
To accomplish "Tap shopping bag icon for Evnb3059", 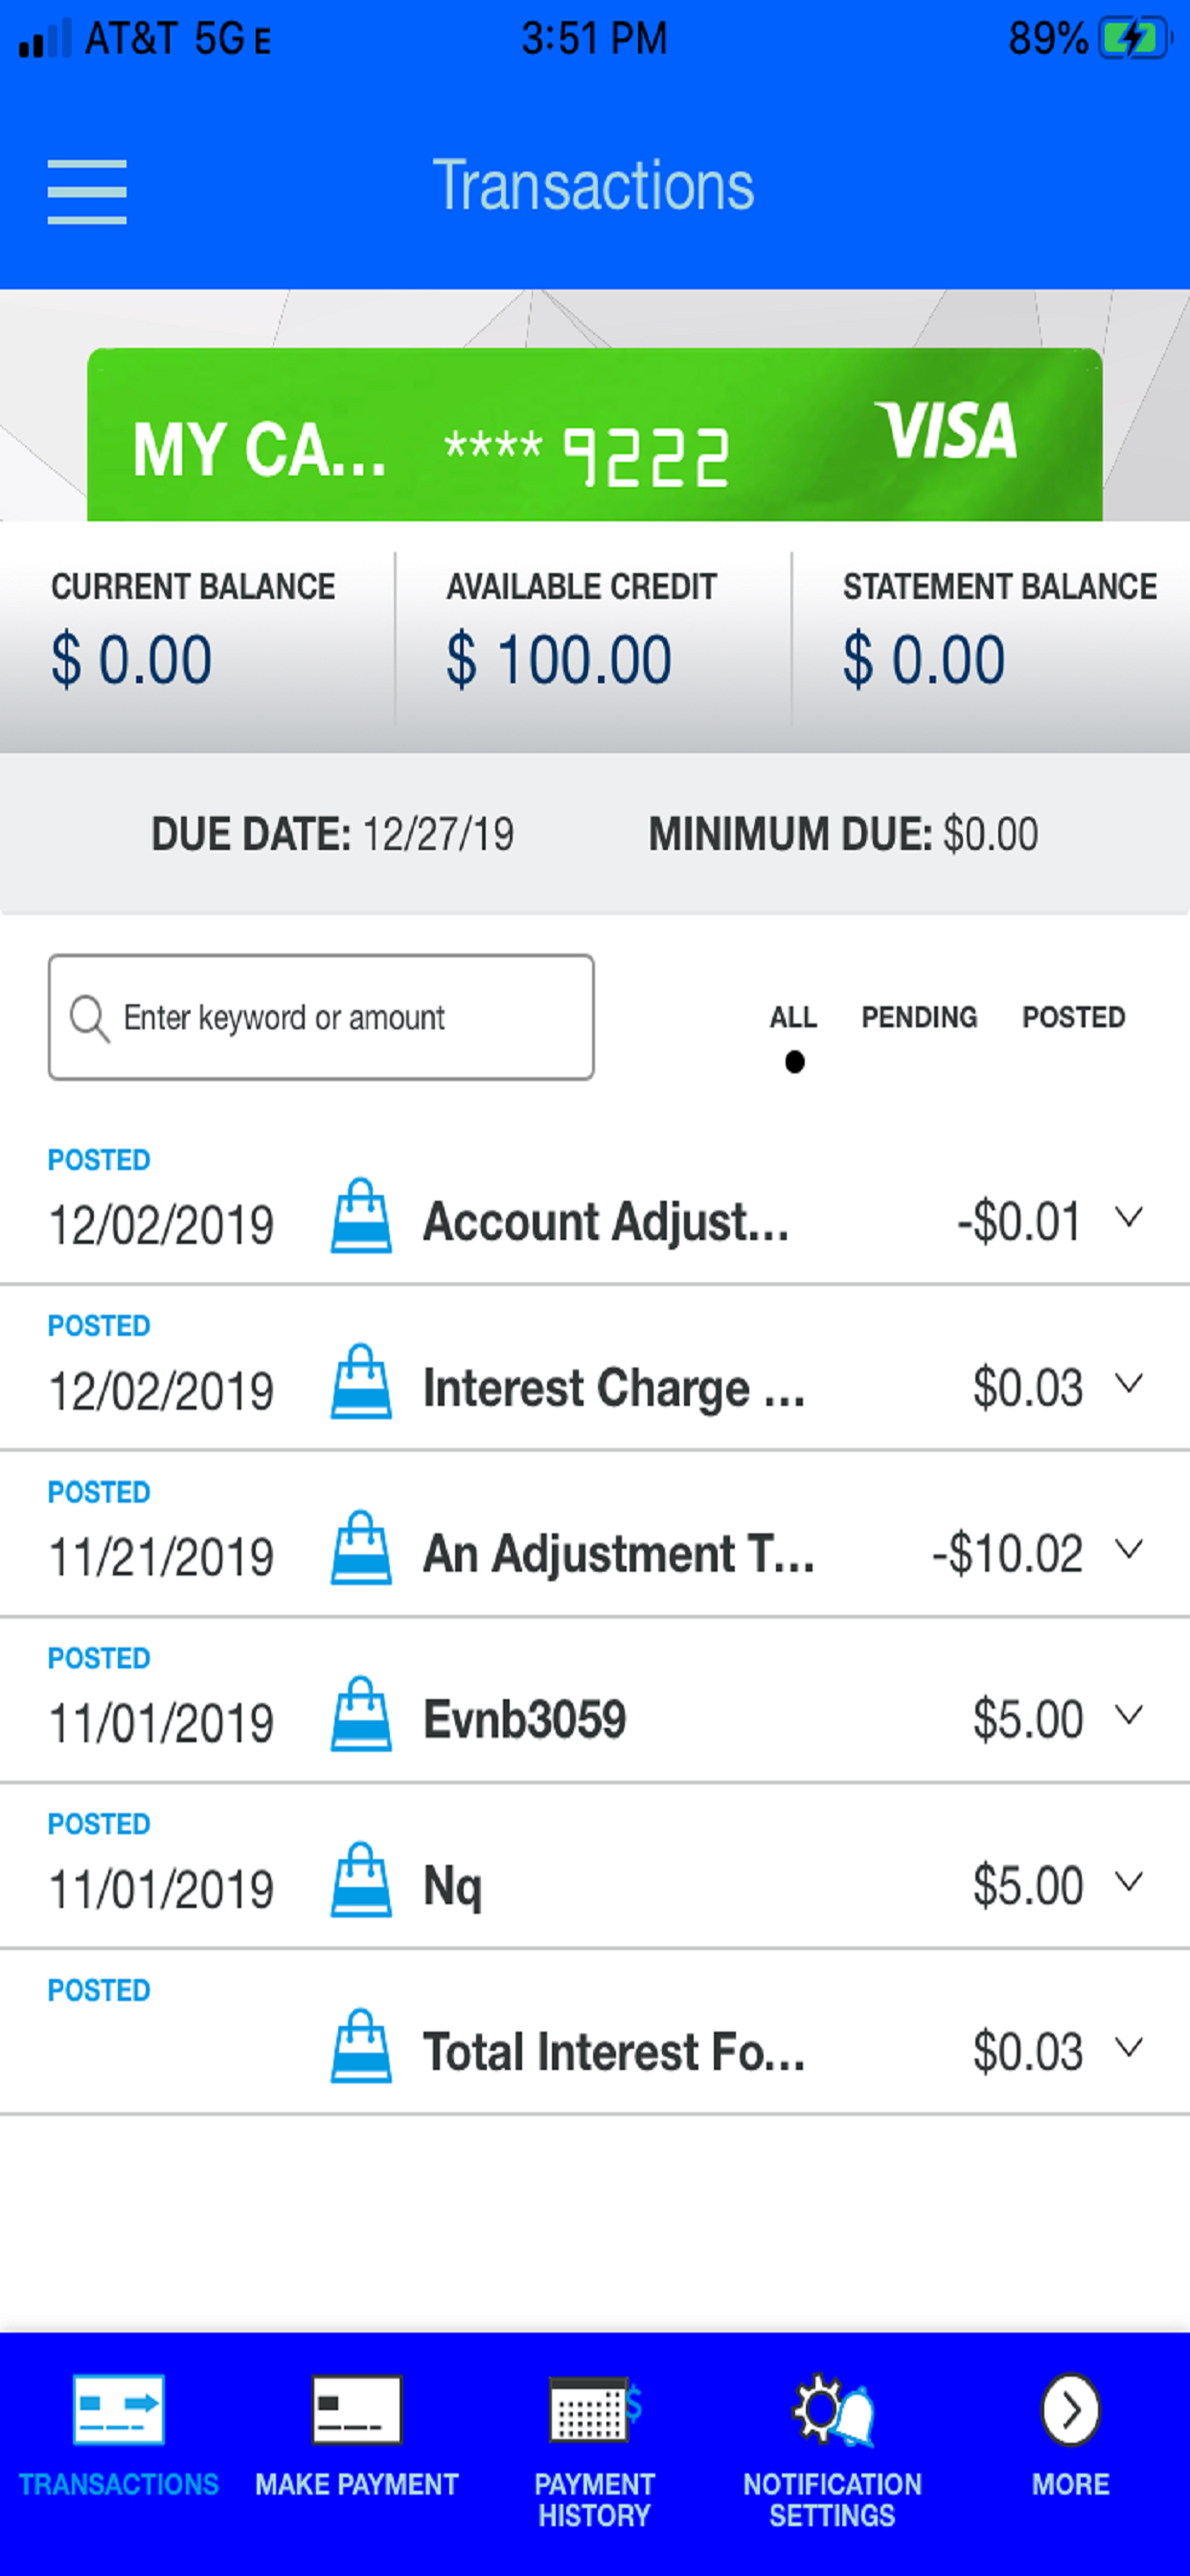I will 361,1714.
